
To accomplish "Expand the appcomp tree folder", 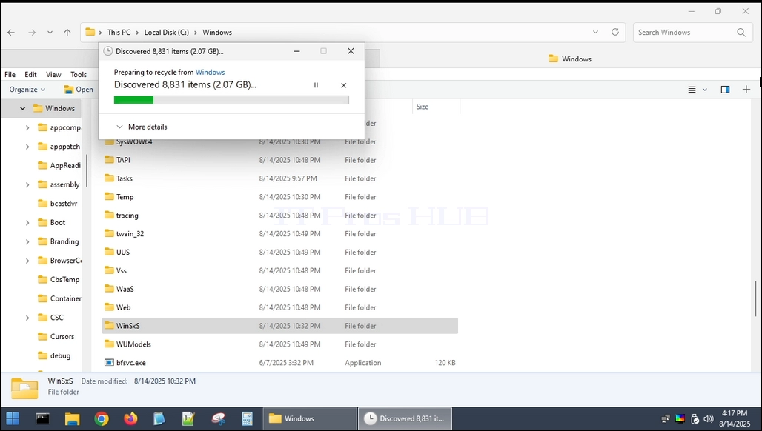I will tap(27, 127).
